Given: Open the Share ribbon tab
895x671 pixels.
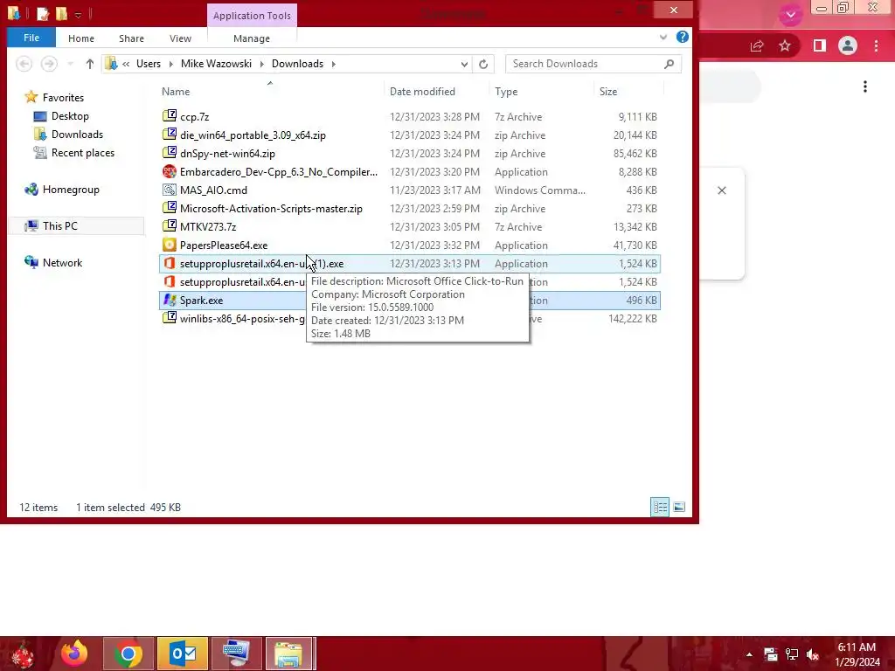Looking at the screenshot, I should (x=131, y=38).
